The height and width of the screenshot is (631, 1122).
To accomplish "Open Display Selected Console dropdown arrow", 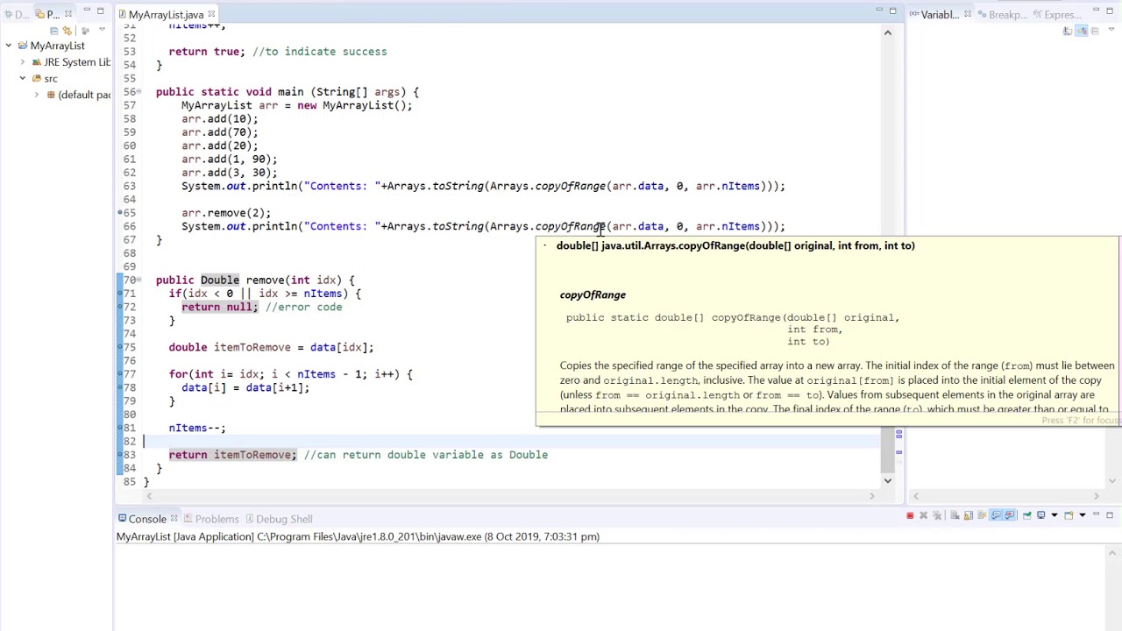I will pos(1055,515).
